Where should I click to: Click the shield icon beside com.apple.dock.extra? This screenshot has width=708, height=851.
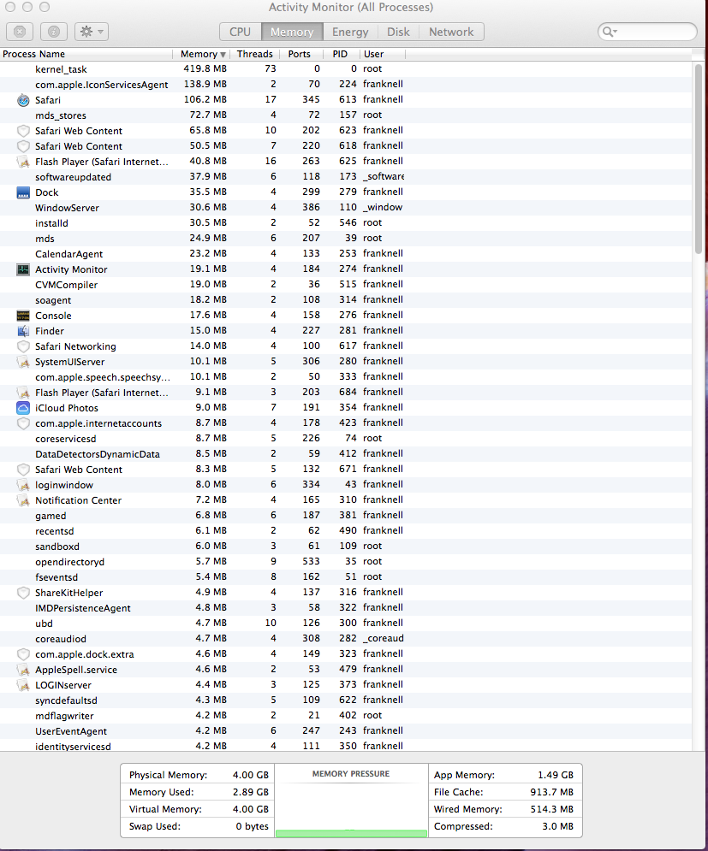23,654
